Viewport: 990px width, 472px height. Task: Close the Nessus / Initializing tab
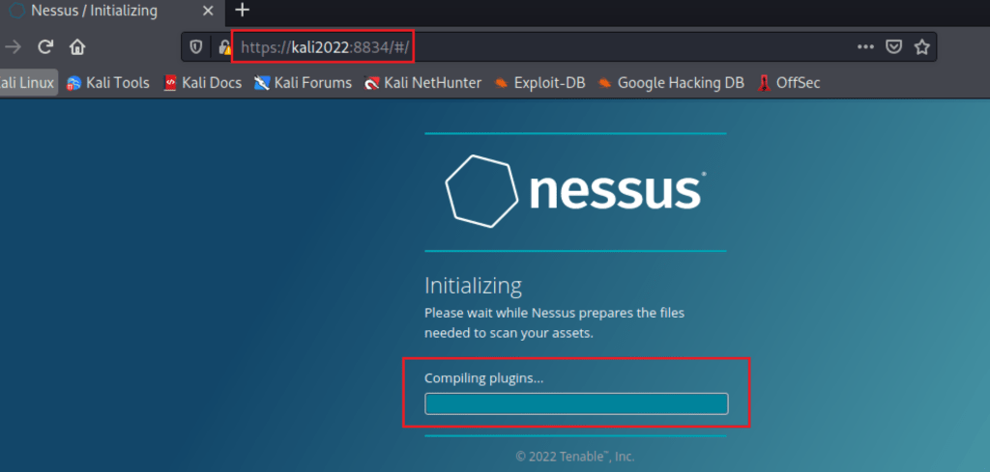pos(208,11)
